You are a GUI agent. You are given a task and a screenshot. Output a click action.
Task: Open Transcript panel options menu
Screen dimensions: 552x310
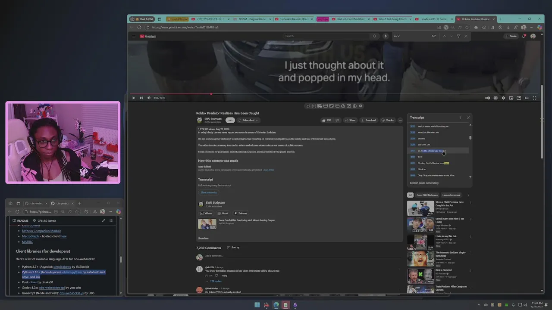461,118
